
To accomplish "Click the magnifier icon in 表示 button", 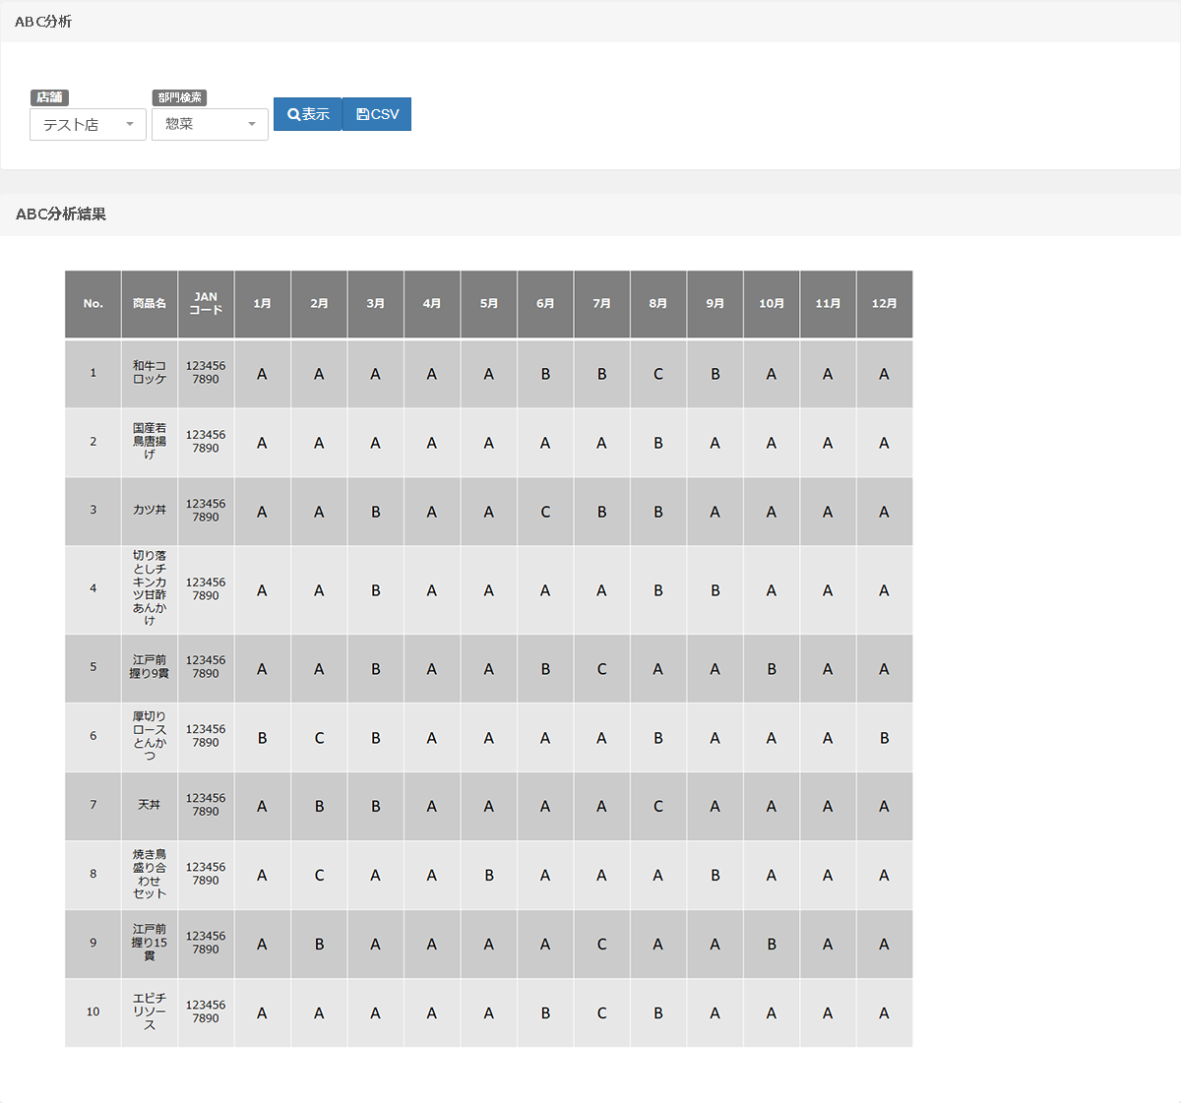I will [x=293, y=114].
